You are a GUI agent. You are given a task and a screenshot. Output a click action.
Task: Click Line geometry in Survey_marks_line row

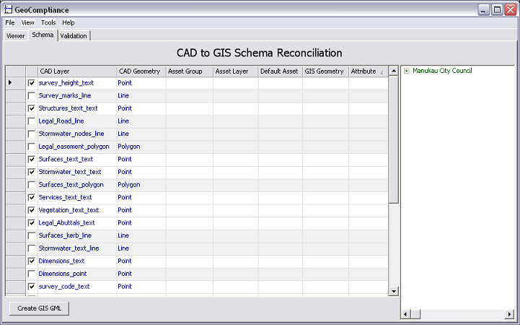pyautogui.click(x=123, y=95)
